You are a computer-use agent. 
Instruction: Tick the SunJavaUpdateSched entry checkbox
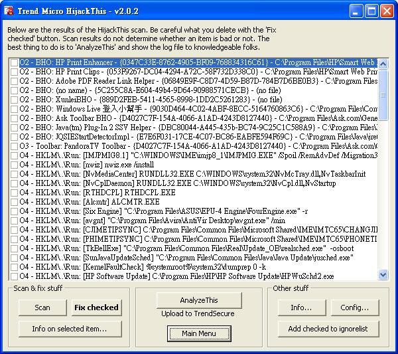(x=14, y=258)
